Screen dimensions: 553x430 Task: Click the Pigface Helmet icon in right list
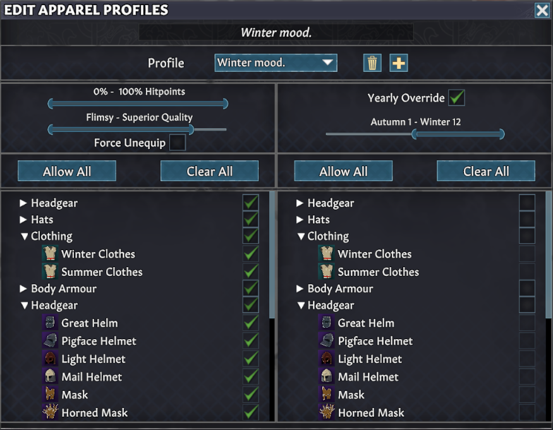(x=327, y=341)
